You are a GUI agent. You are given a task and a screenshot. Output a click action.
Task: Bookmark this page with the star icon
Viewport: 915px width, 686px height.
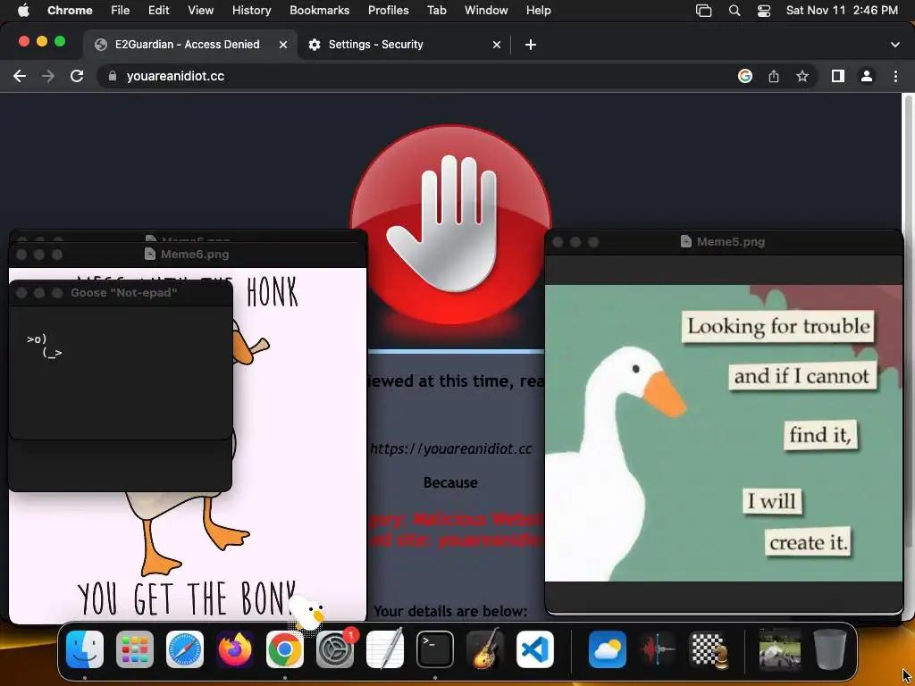802,76
